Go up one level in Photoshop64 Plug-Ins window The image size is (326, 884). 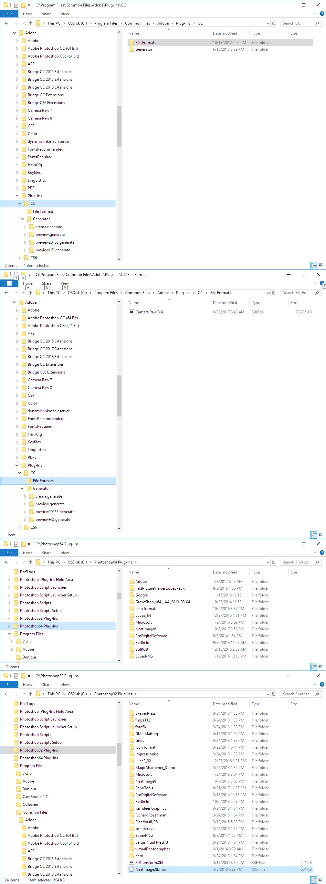click(x=30, y=562)
